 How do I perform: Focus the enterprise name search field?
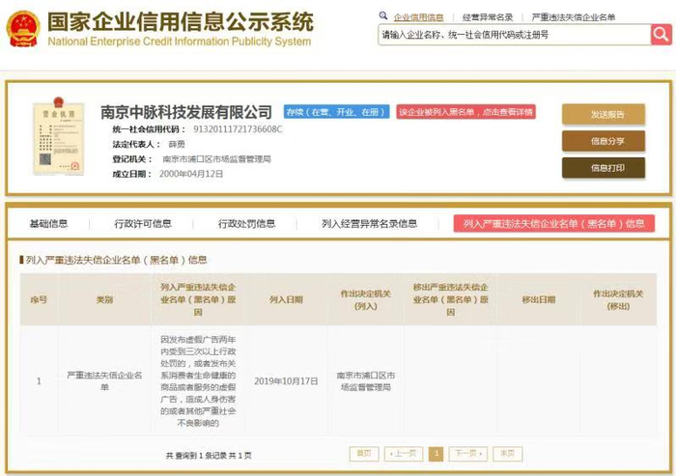click(515, 35)
